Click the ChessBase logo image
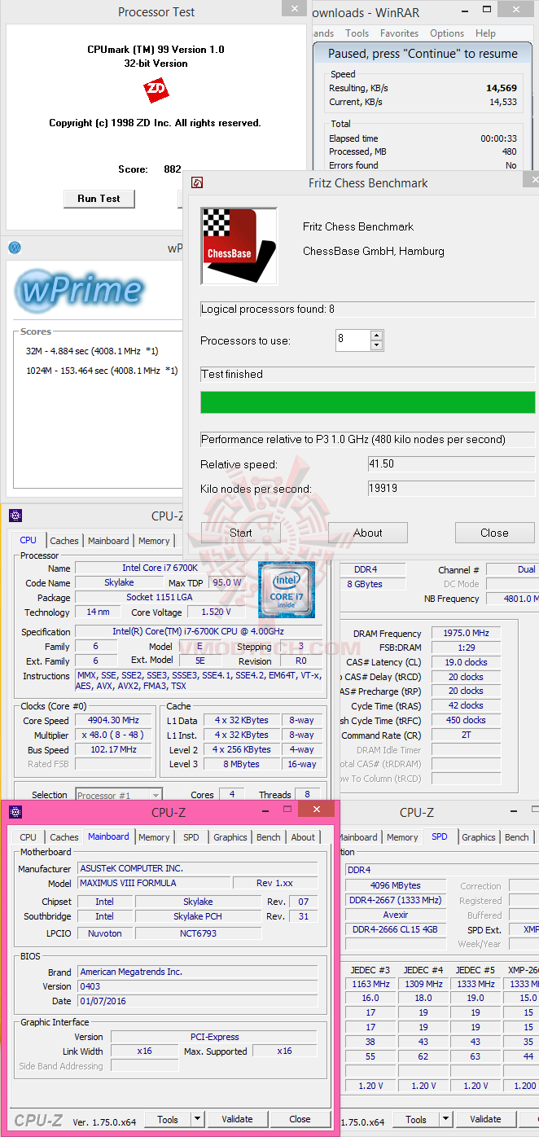The image size is (539, 1137). 239,246
